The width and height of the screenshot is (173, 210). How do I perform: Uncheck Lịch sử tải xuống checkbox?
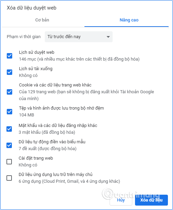click(9, 72)
